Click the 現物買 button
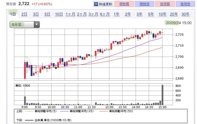 tap(124, 4)
